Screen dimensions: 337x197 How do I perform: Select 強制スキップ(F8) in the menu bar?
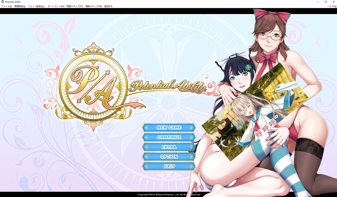click(94, 6)
